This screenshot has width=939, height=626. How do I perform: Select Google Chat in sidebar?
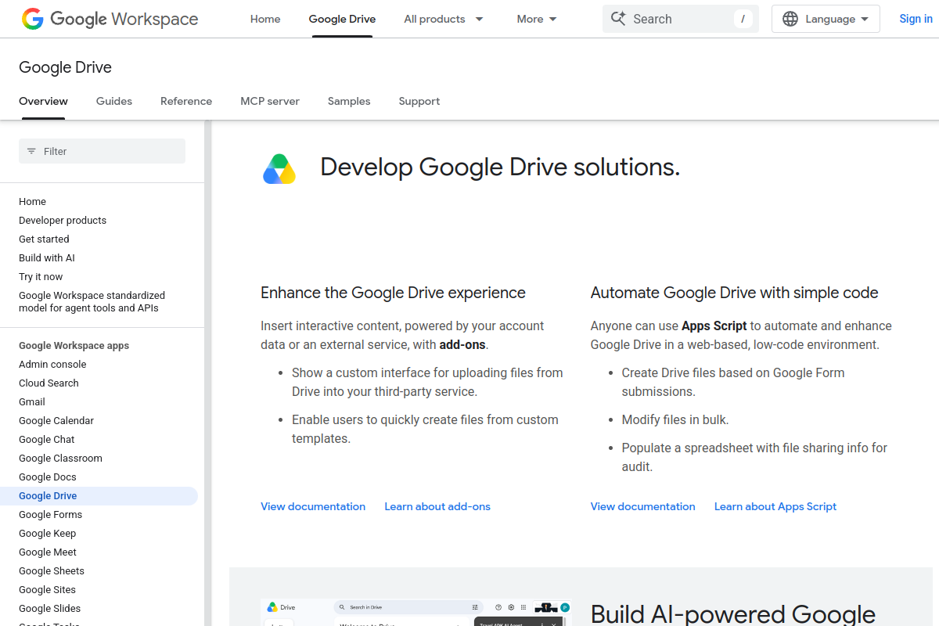coord(47,439)
